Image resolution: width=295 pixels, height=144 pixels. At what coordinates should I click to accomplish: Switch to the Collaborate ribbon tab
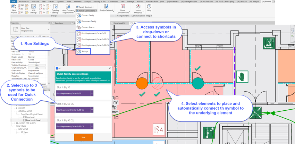(113, 1)
